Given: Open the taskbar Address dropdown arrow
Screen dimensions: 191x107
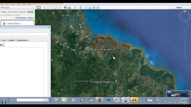Looking at the screenshot, I should pos(44,100).
